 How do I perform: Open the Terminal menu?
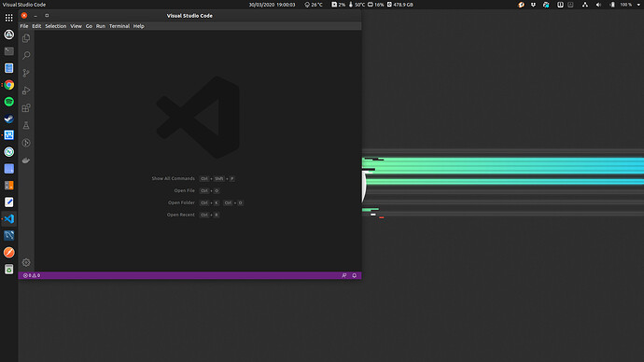[x=119, y=26]
